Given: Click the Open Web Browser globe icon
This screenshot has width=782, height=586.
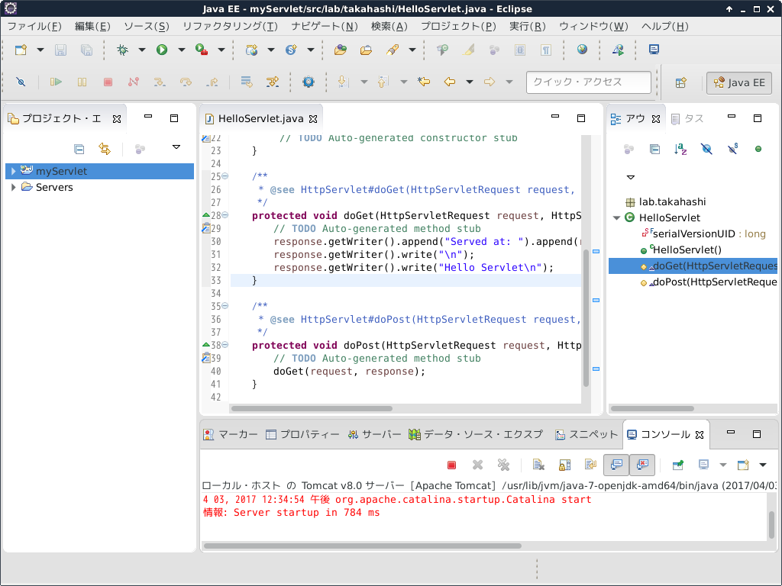Looking at the screenshot, I should coord(582,50).
